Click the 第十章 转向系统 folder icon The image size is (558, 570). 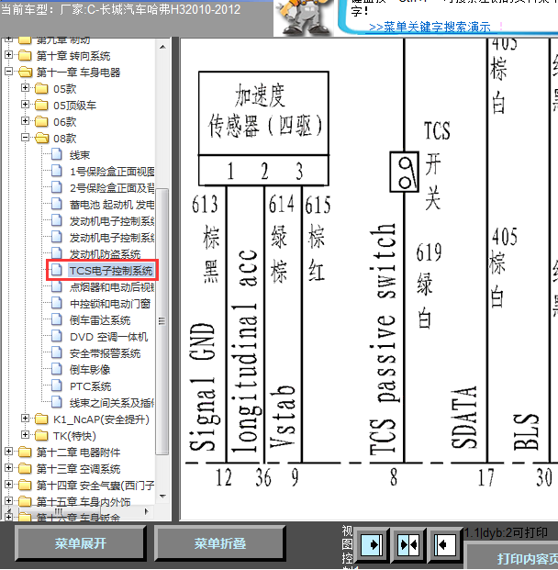pyautogui.click(x=25, y=56)
